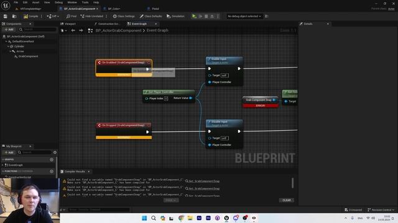
Task: Open the Tools menu
Action: 85,2
